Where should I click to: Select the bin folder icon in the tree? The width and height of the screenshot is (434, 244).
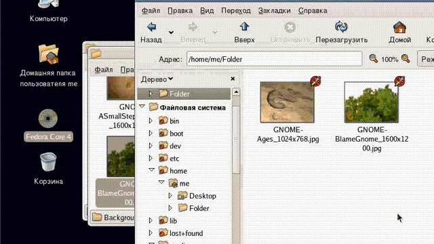(163, 120)
